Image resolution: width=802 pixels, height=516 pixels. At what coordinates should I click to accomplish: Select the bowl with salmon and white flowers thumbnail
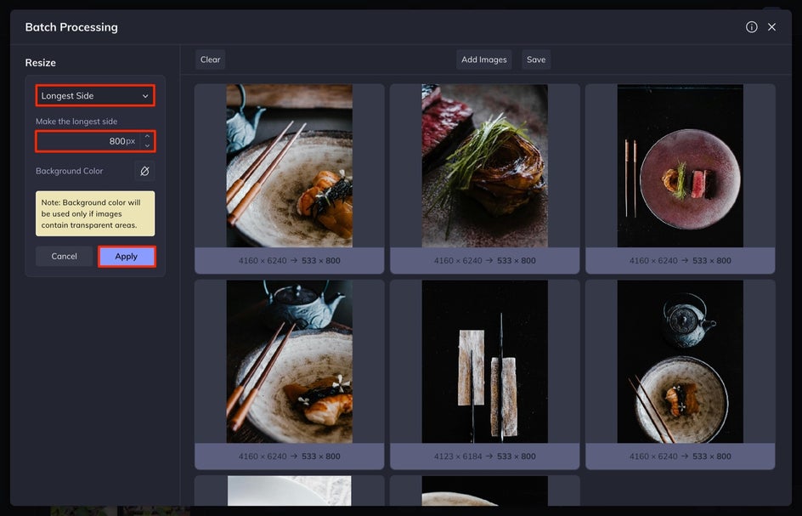(290, 361)
